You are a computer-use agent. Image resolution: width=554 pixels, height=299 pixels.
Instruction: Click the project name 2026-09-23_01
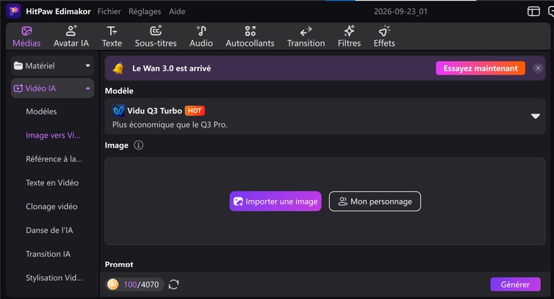coord(401,11)
